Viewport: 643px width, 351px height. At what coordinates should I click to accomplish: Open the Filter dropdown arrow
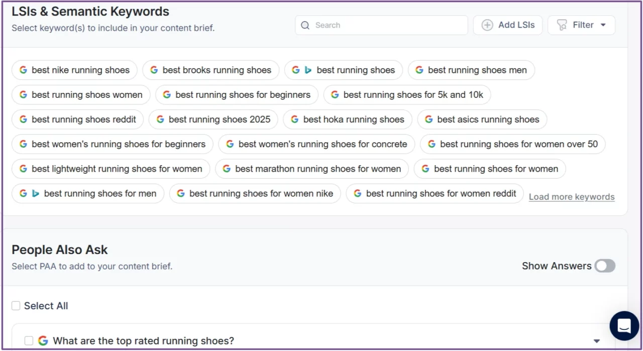point(603,25)
